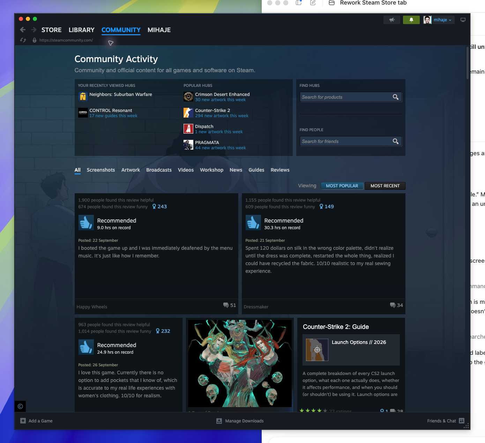Open the LIBRARY menu

click(82, 30)
